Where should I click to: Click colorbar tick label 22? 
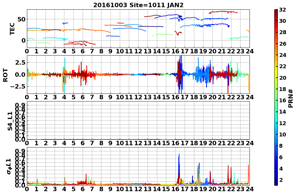pos(283,66)
